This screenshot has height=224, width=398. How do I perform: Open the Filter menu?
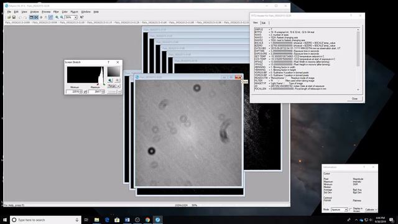tap(56, 12)
